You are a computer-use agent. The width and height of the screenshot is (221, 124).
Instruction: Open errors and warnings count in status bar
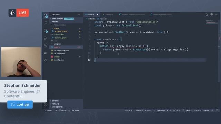(63, 110)
